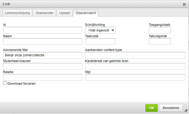Focus the Aanbevolen content-type field
Image resolution: width=189 pixels, height=114 pixels.
(135, 55)
